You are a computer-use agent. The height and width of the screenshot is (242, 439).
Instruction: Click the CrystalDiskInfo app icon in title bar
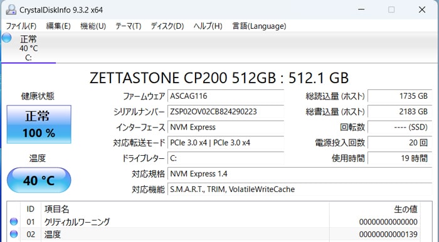pyautogui.click(x=11, y=10)
